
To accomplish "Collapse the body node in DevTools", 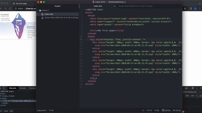I will (1, 99).
